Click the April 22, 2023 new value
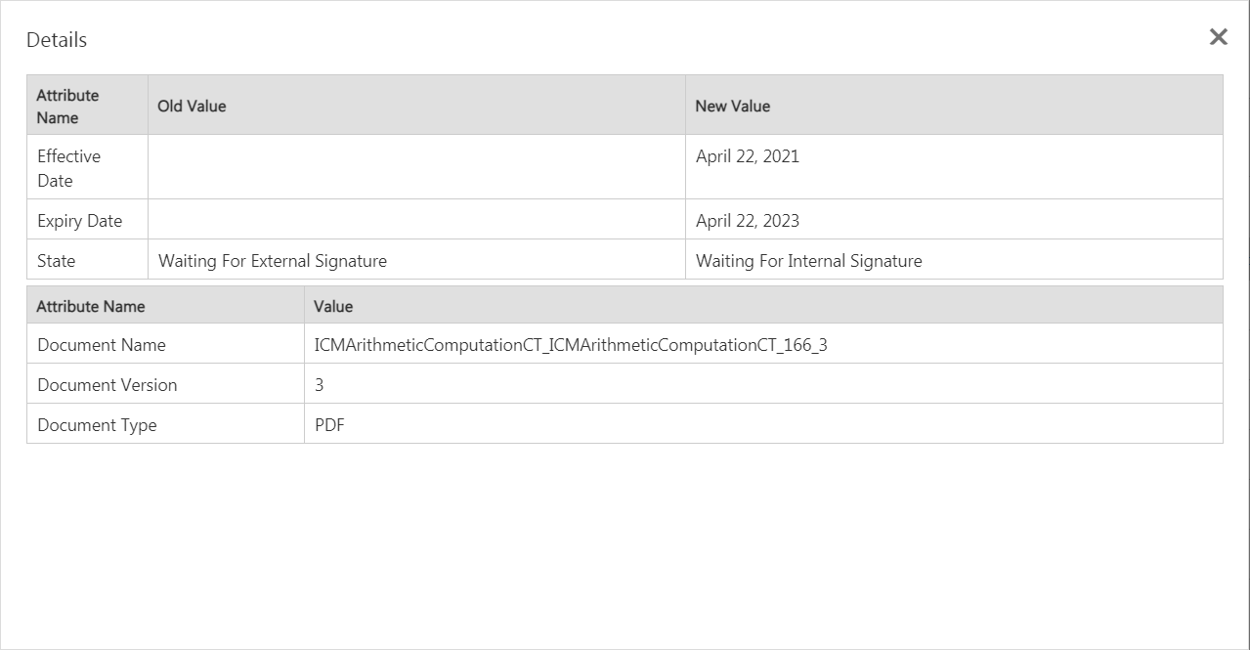The width and height of the screenshot is (1250, 650). (747, 221)
